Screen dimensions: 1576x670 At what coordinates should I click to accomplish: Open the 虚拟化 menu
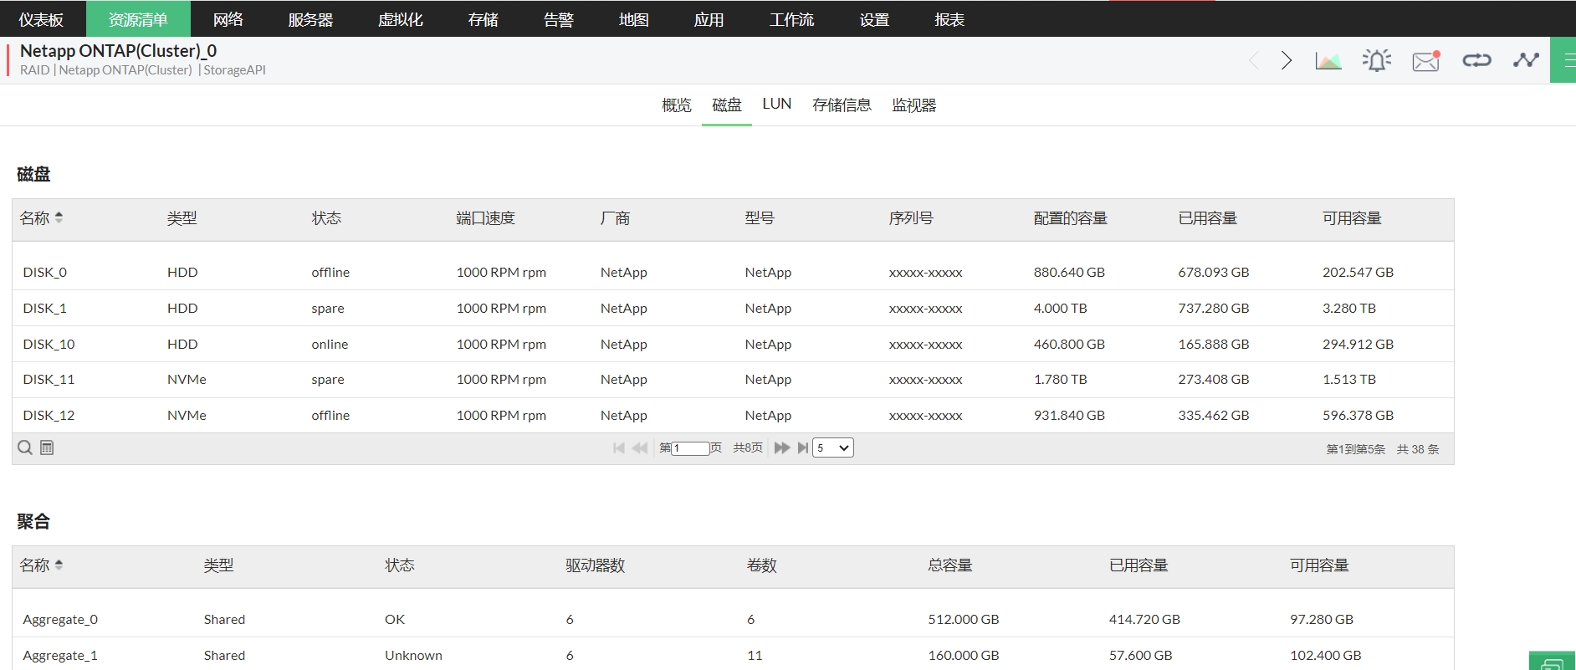coord(401,19)
